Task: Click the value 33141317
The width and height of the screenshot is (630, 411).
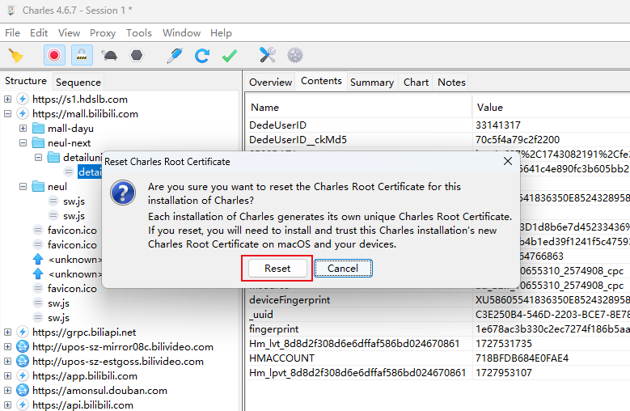Action: [498, 125]
